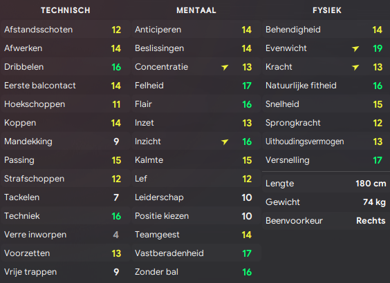Viewport: 390px width, 283px height.
Task: Click the Verre inworpen attribute
Action: tap(66, 235)
